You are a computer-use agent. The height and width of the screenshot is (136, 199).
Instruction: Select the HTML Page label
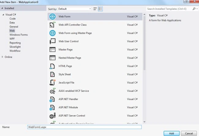point(65,66)
